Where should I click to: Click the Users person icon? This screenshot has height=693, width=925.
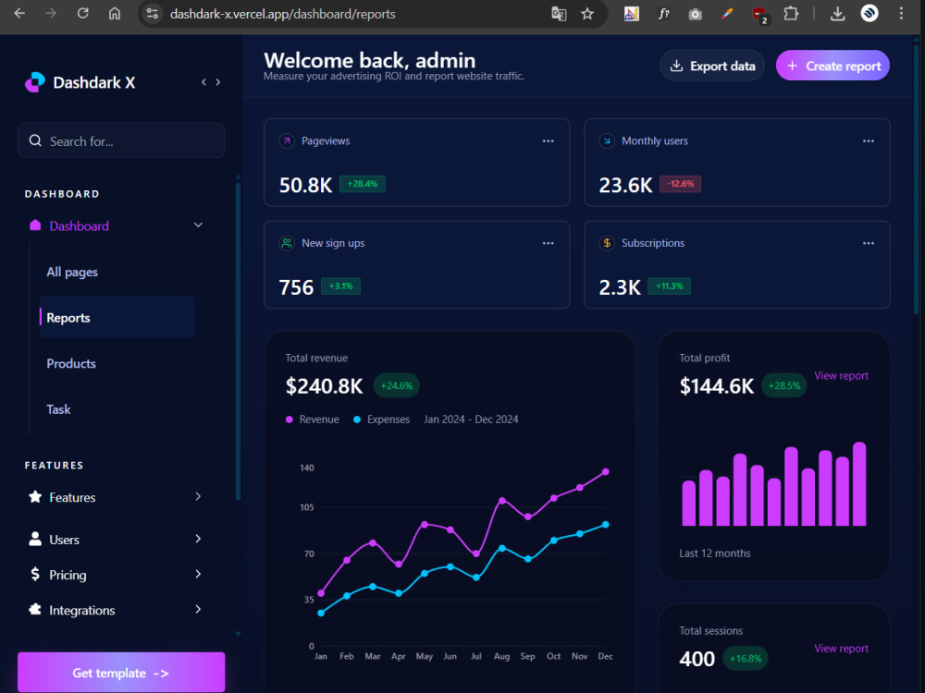pos(35,539)
